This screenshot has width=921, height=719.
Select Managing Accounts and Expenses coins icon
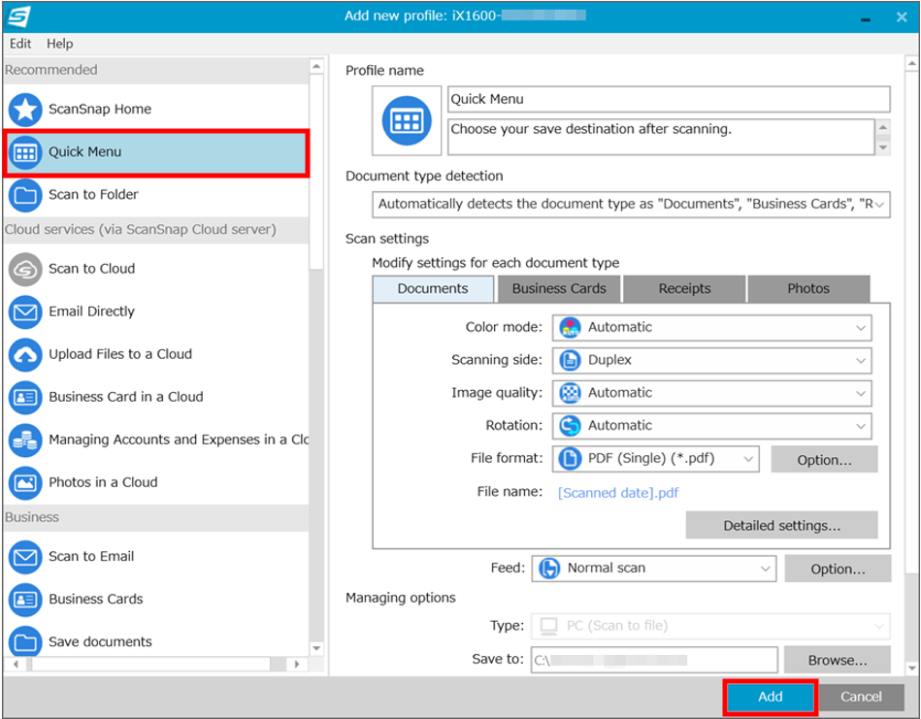pos(25,440)
